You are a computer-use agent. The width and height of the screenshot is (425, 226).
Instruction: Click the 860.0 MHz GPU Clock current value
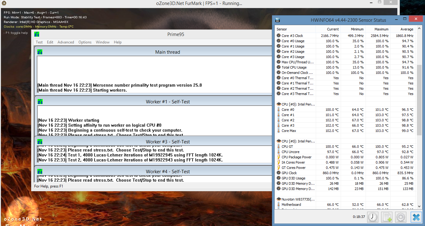[331, 173]
